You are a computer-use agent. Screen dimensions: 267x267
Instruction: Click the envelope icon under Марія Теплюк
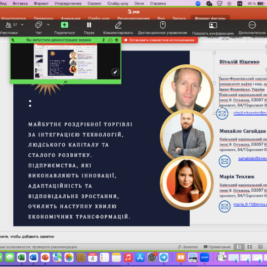coord(224,207)
